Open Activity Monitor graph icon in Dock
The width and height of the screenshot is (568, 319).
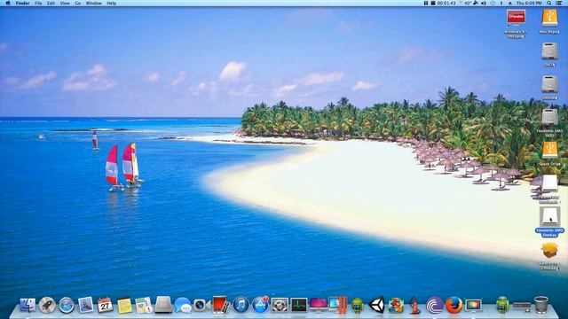point(299,305)
